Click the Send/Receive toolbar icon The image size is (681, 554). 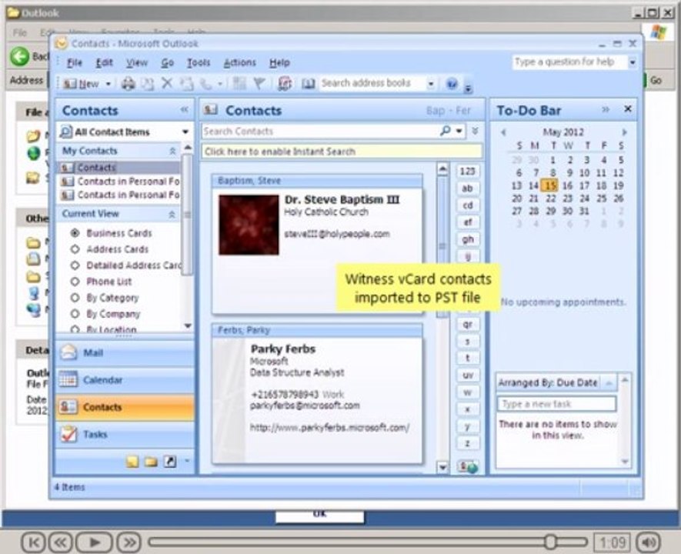(x=285, y=83)
